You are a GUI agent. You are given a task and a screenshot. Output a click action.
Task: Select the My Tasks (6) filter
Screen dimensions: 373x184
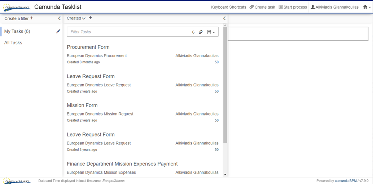[x=17, y=31]
